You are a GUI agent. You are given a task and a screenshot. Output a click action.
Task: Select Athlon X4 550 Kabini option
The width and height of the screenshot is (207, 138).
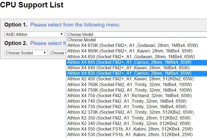pyautogui.click(x=137, y=129)
